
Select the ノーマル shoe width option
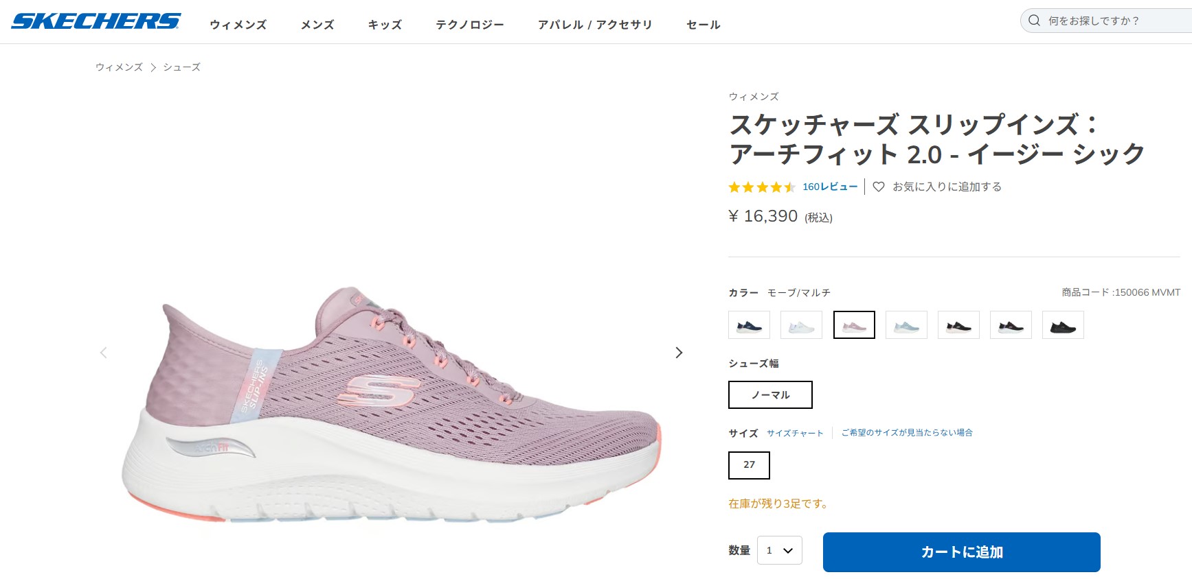click(x=770, y=395)
